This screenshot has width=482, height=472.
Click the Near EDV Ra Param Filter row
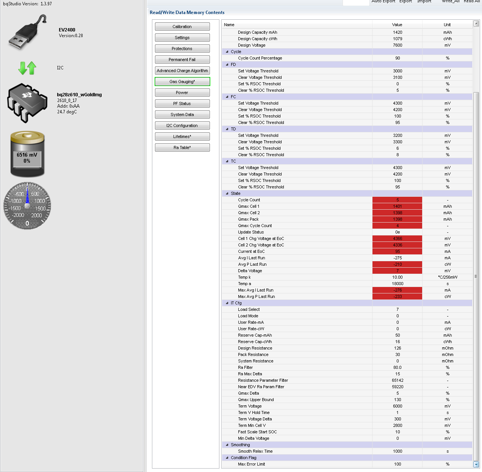pos(347,387)
